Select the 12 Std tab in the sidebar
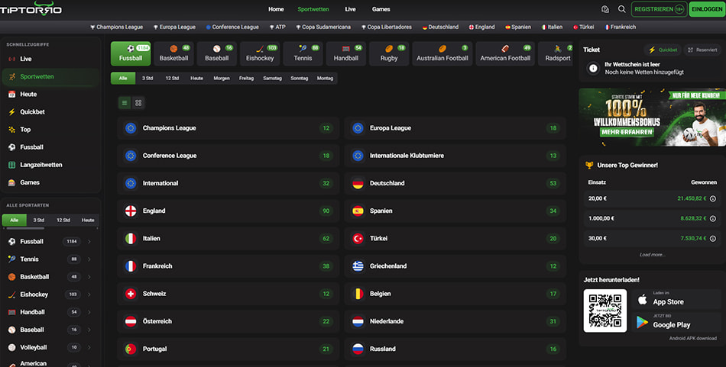 [63, 220]
